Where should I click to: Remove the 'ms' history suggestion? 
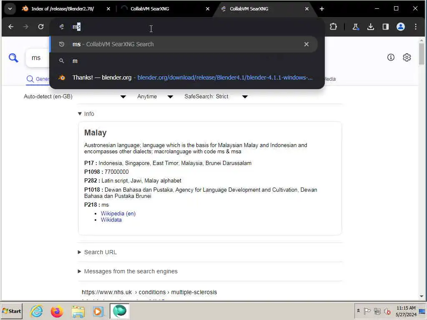tap(306, 44)
